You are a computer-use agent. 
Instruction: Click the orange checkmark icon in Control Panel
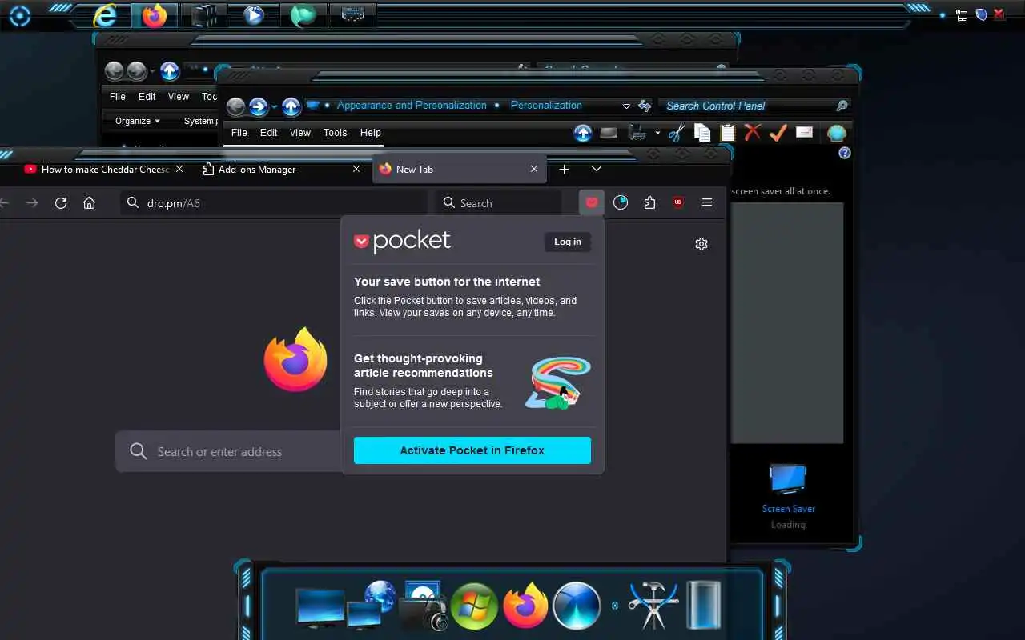778,133
